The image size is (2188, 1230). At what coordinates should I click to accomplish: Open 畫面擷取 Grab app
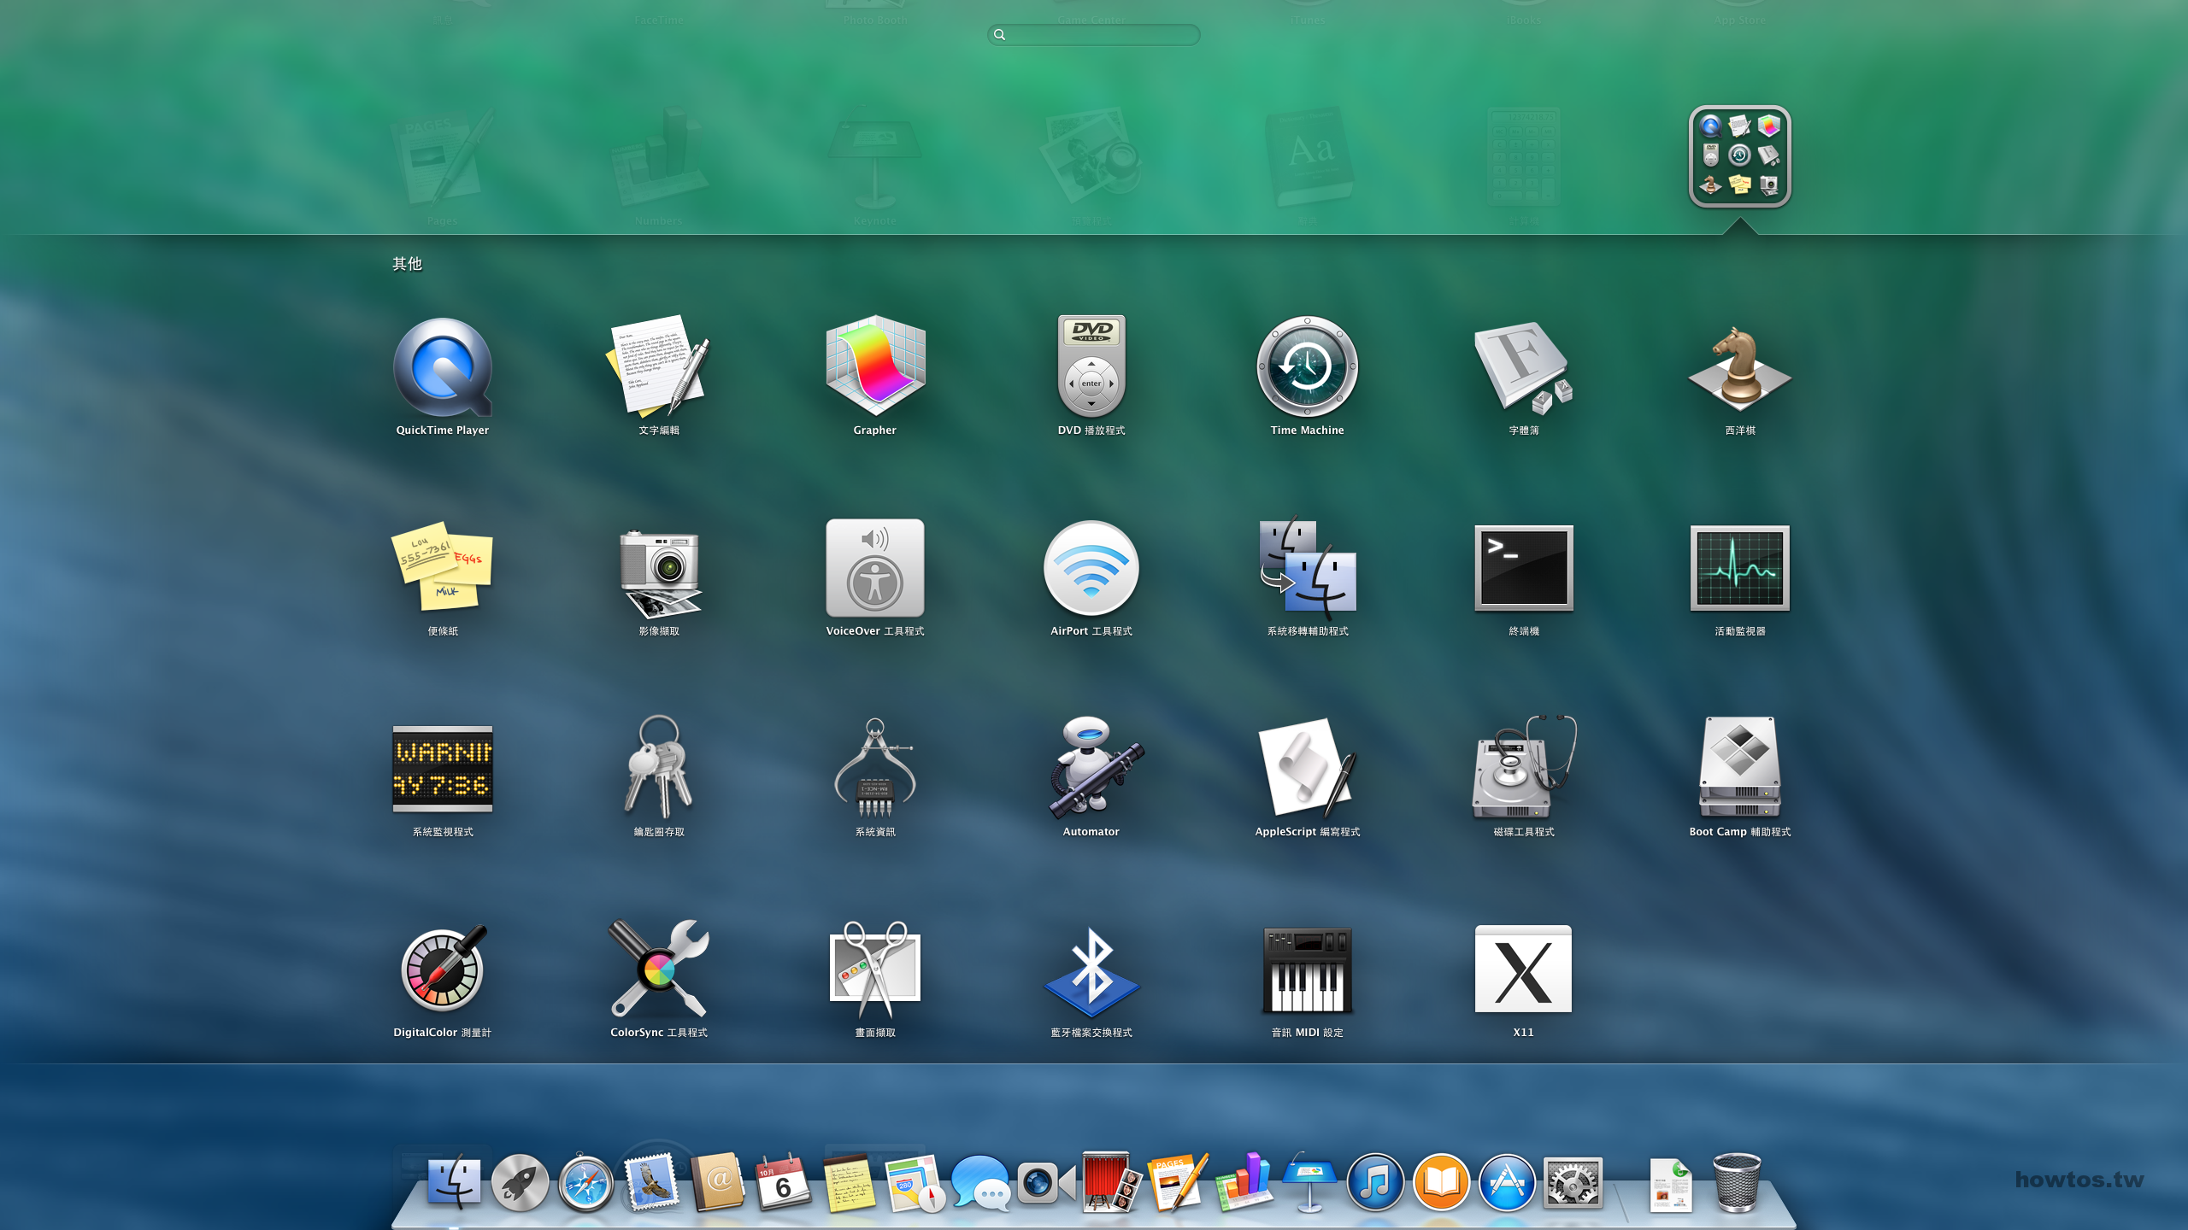point(875,969)
